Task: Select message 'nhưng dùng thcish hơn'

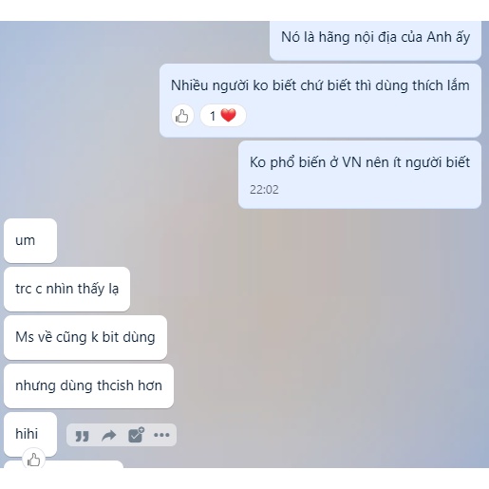Action: pyautogui.click(x=88, y=386)
